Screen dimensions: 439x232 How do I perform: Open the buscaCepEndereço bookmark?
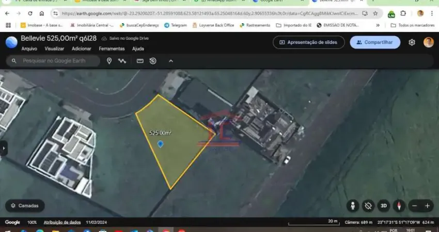(139, 25)
